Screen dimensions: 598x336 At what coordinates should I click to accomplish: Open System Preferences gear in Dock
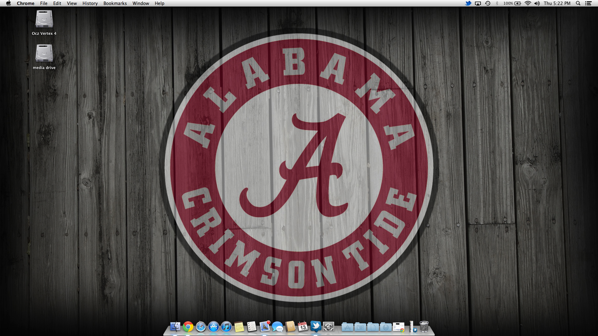point(329,327)
